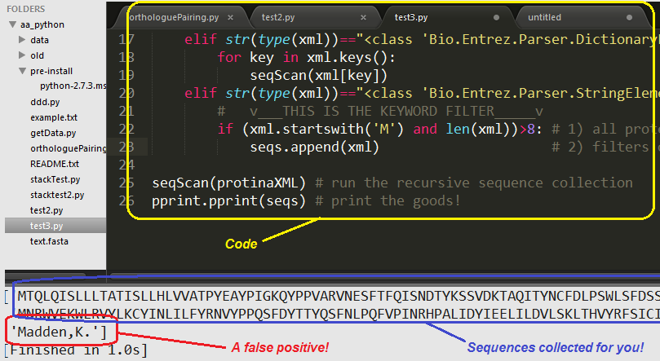Viewport: 660px width, 361px height.
Task: Collapse the aa_python folder
Action: pos(12,24)
